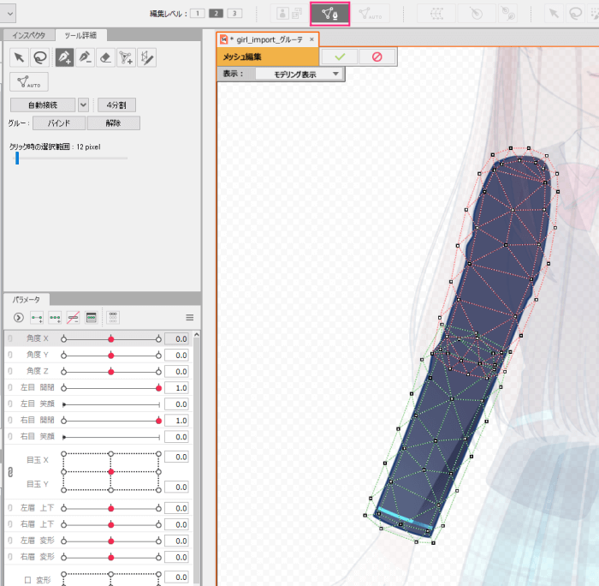
Task: Expand the dropdown arrow beside 自動接続
Action: tap(83, 105)
